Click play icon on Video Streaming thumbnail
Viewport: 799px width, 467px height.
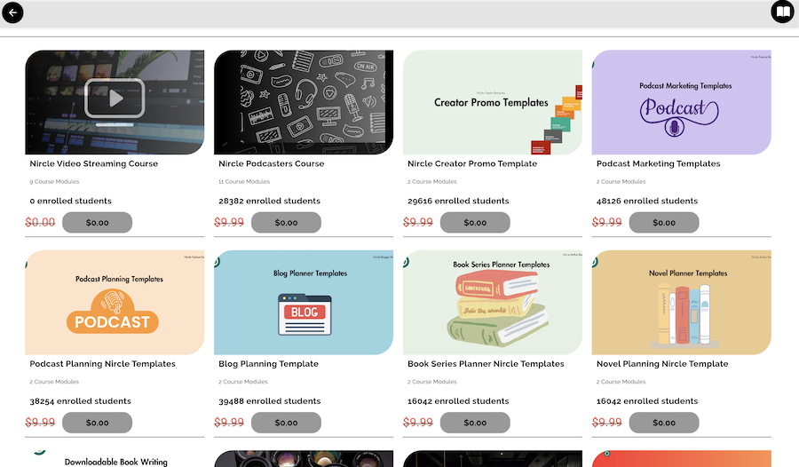[115, 98]
